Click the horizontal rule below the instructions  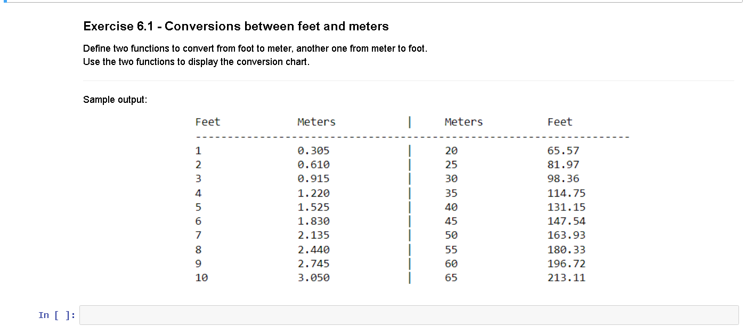click(x=373, y=81)
